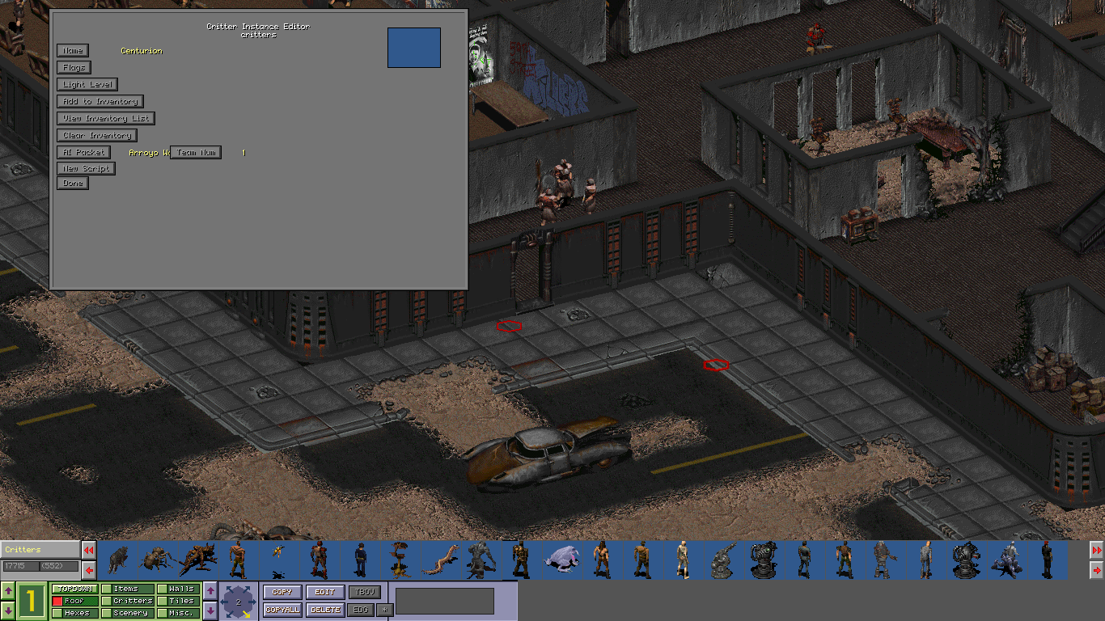Click the hexagonal rotation direction control
Viewport: 1105px width, 621px height.
239,602
